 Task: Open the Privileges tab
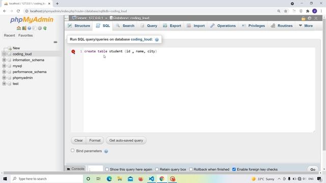254,26
